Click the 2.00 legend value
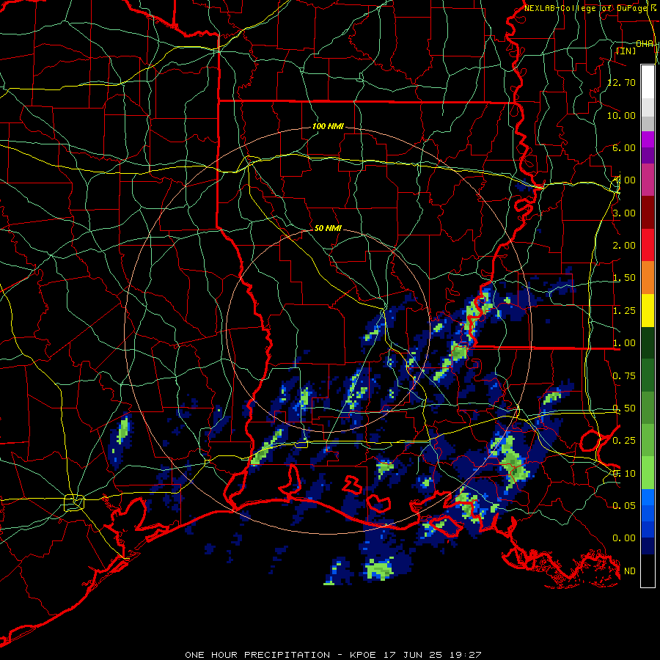The image size is (660, 660). [x=624, y=246]
